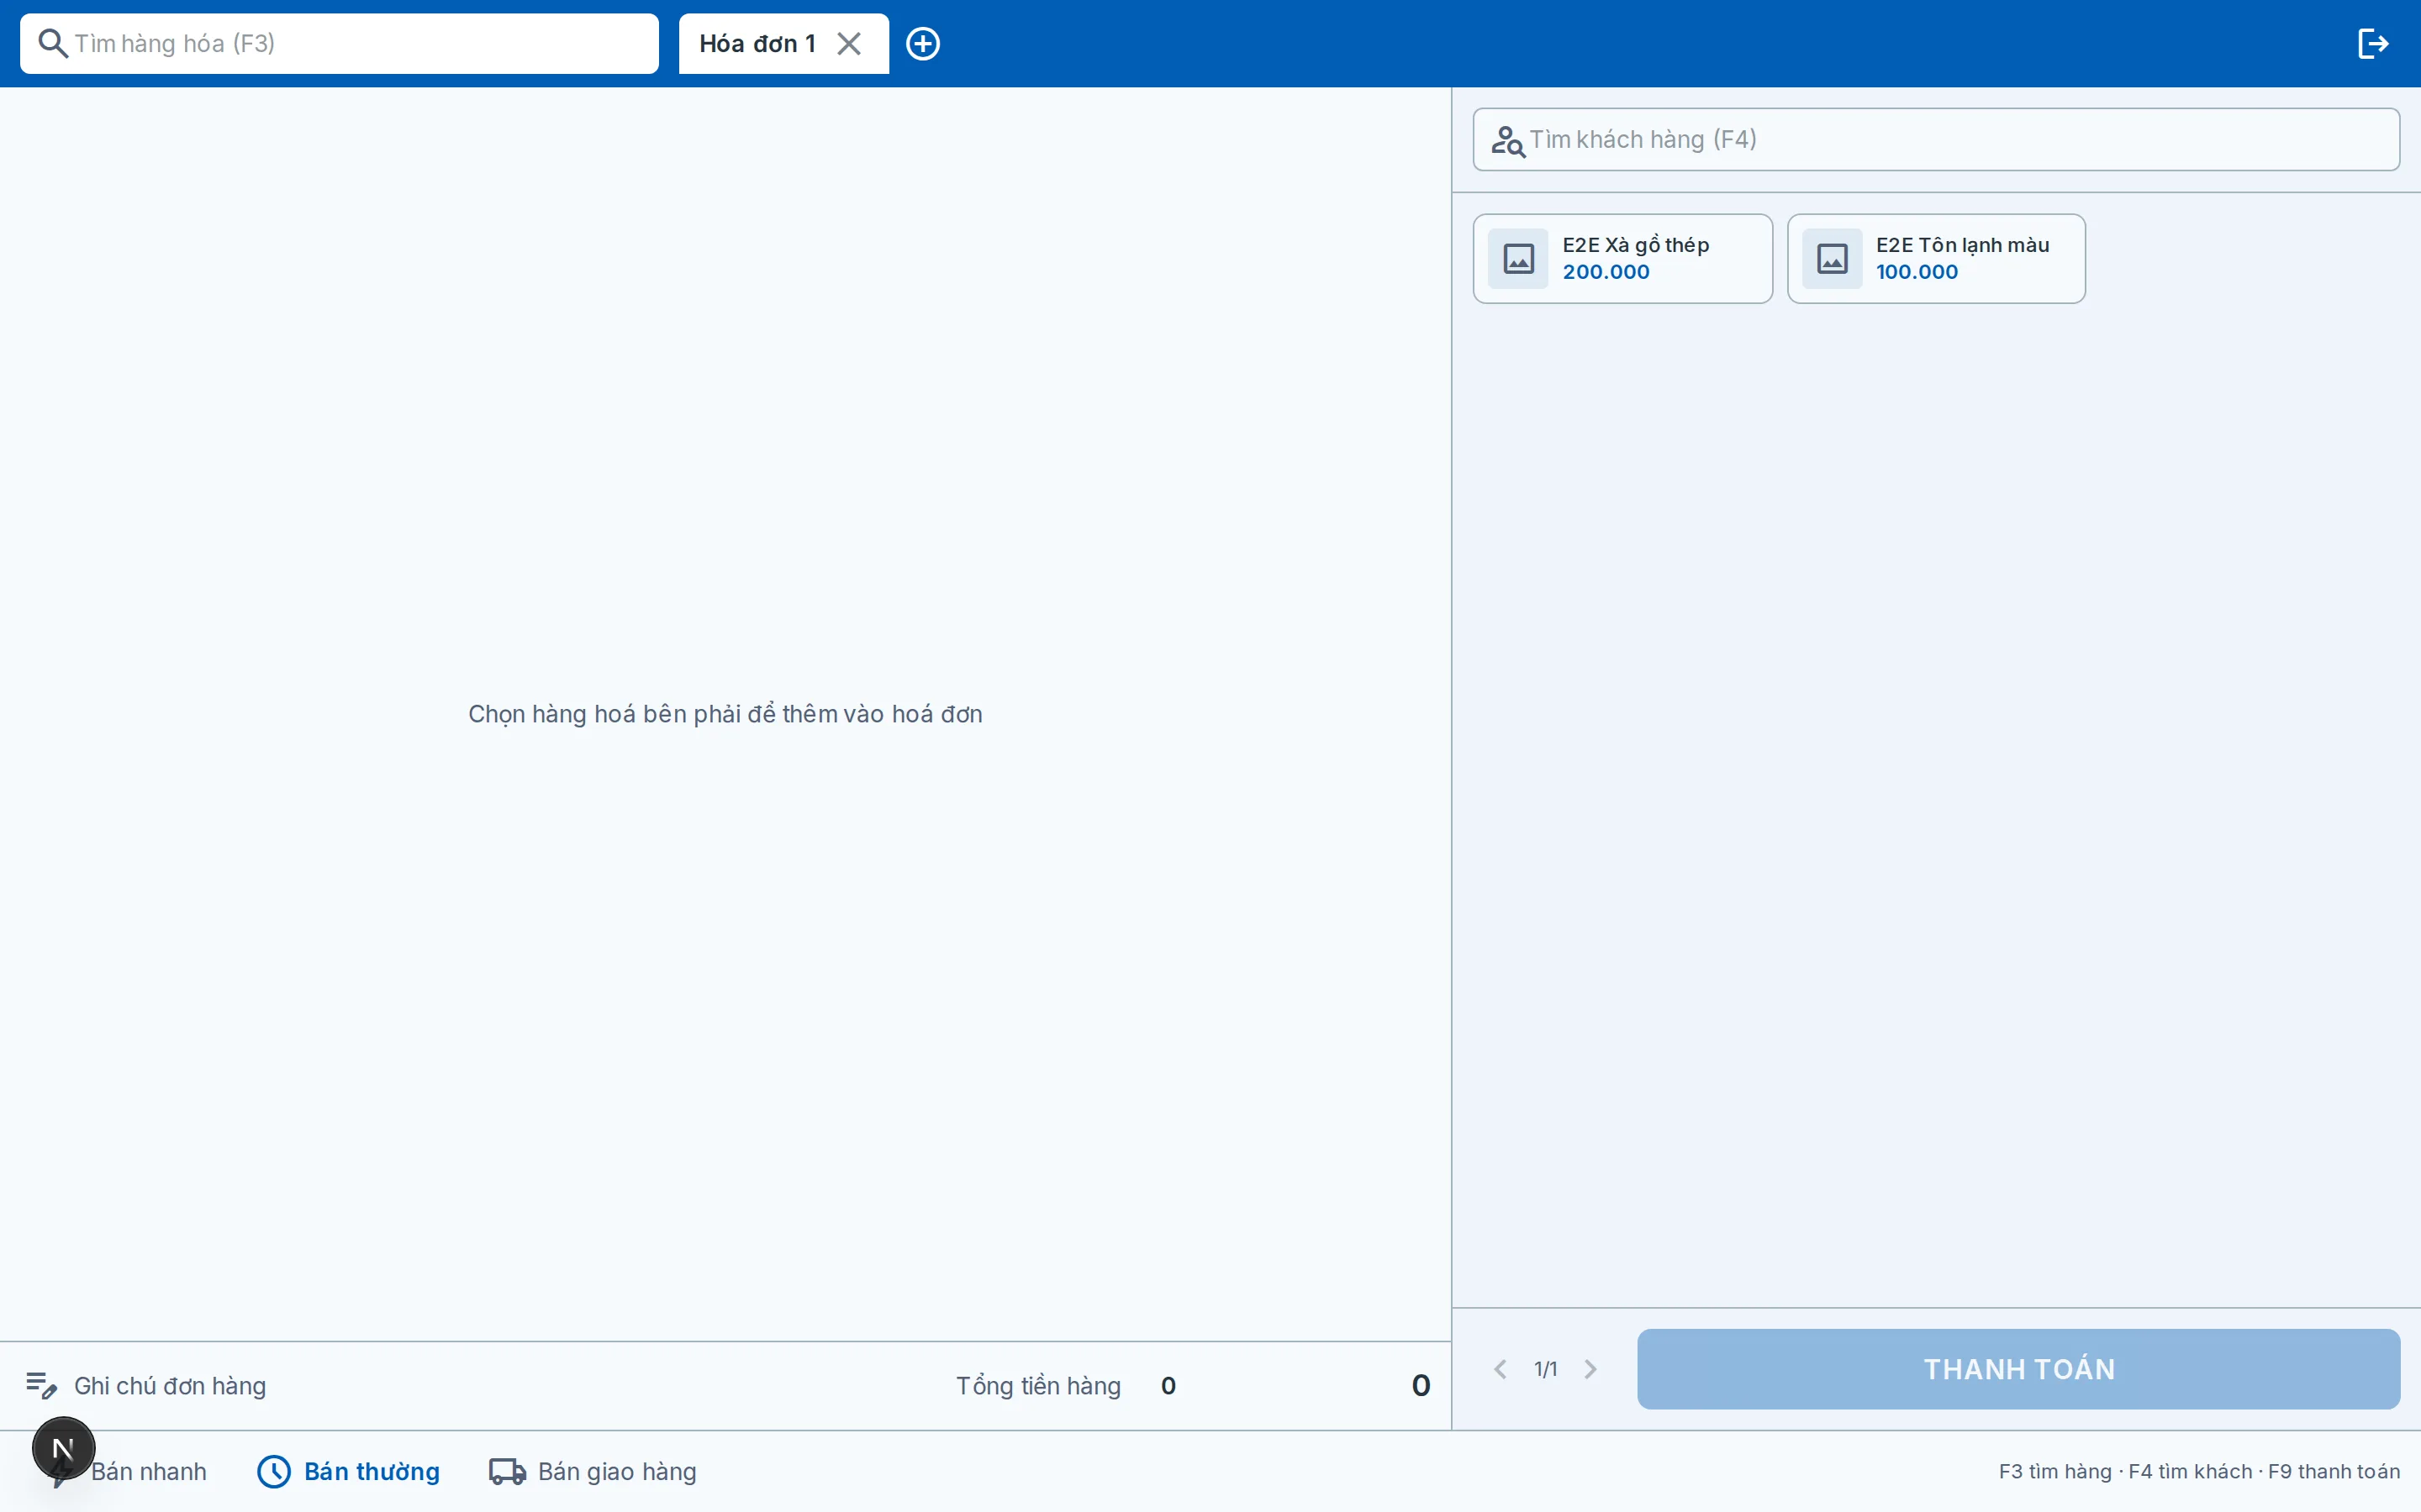Screen dimensions: 2421x1512
Task: Click the F3 F4 F9 shortcut hint text
Action: [x=2199, y=1472]
